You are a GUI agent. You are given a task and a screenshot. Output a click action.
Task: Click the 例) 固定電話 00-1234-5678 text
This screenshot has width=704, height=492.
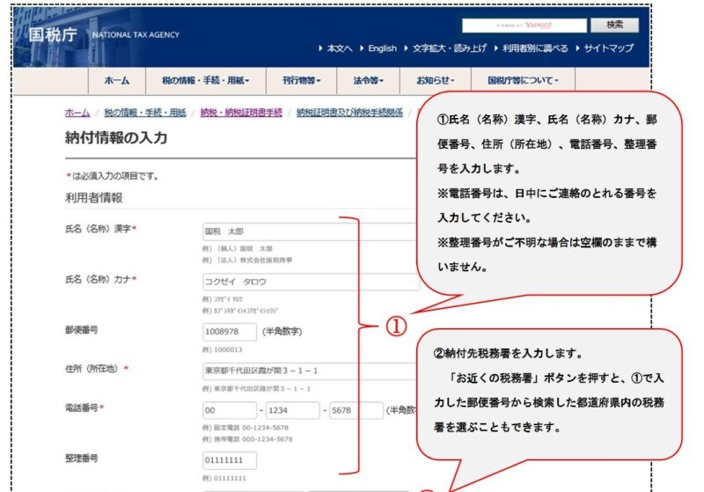[246, 428]
